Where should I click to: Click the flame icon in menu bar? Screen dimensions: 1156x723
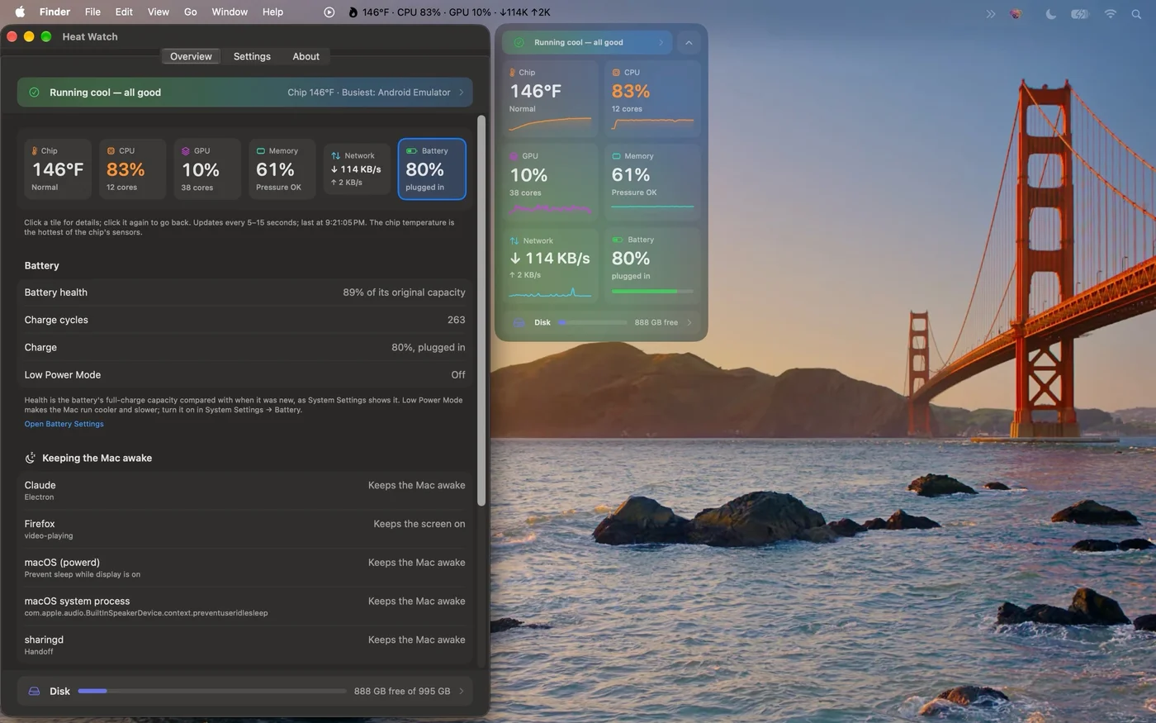point(353,12)
